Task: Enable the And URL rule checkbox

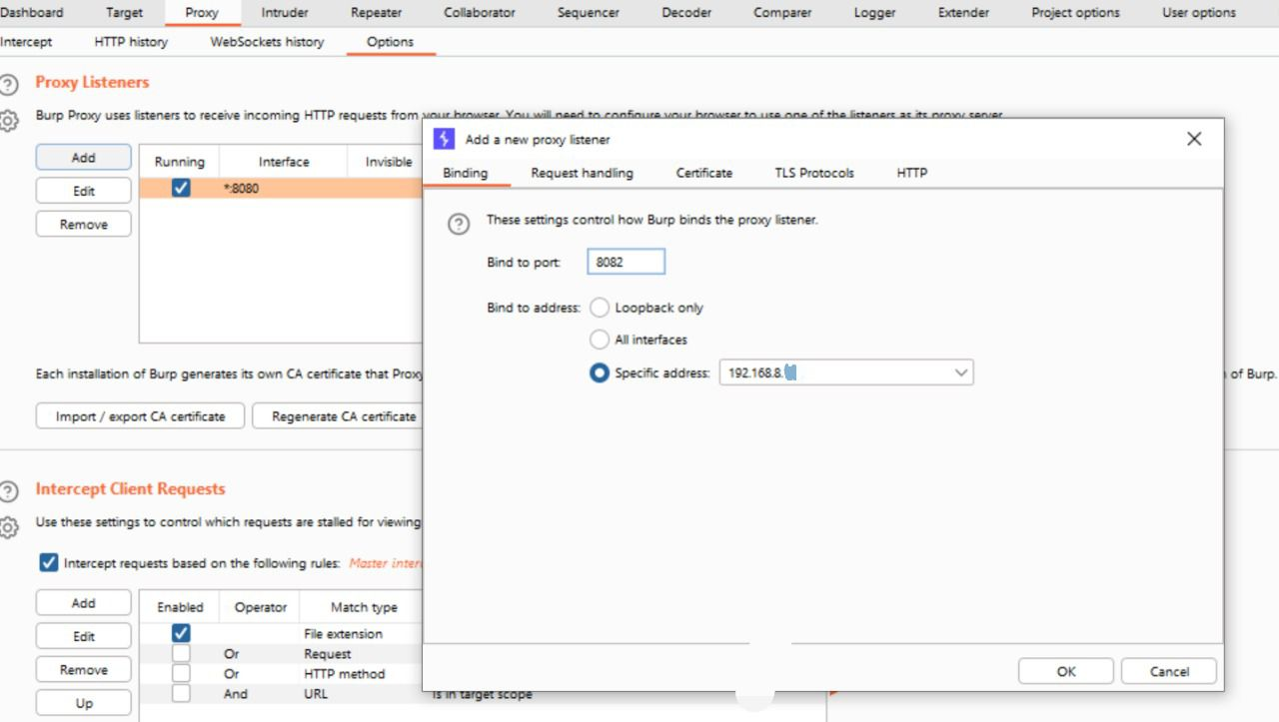Action: [x=181, y=693]
